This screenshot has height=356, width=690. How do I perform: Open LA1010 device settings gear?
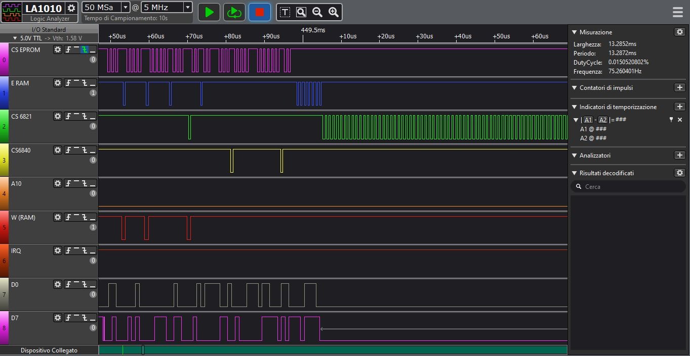(x=71, y=8)
